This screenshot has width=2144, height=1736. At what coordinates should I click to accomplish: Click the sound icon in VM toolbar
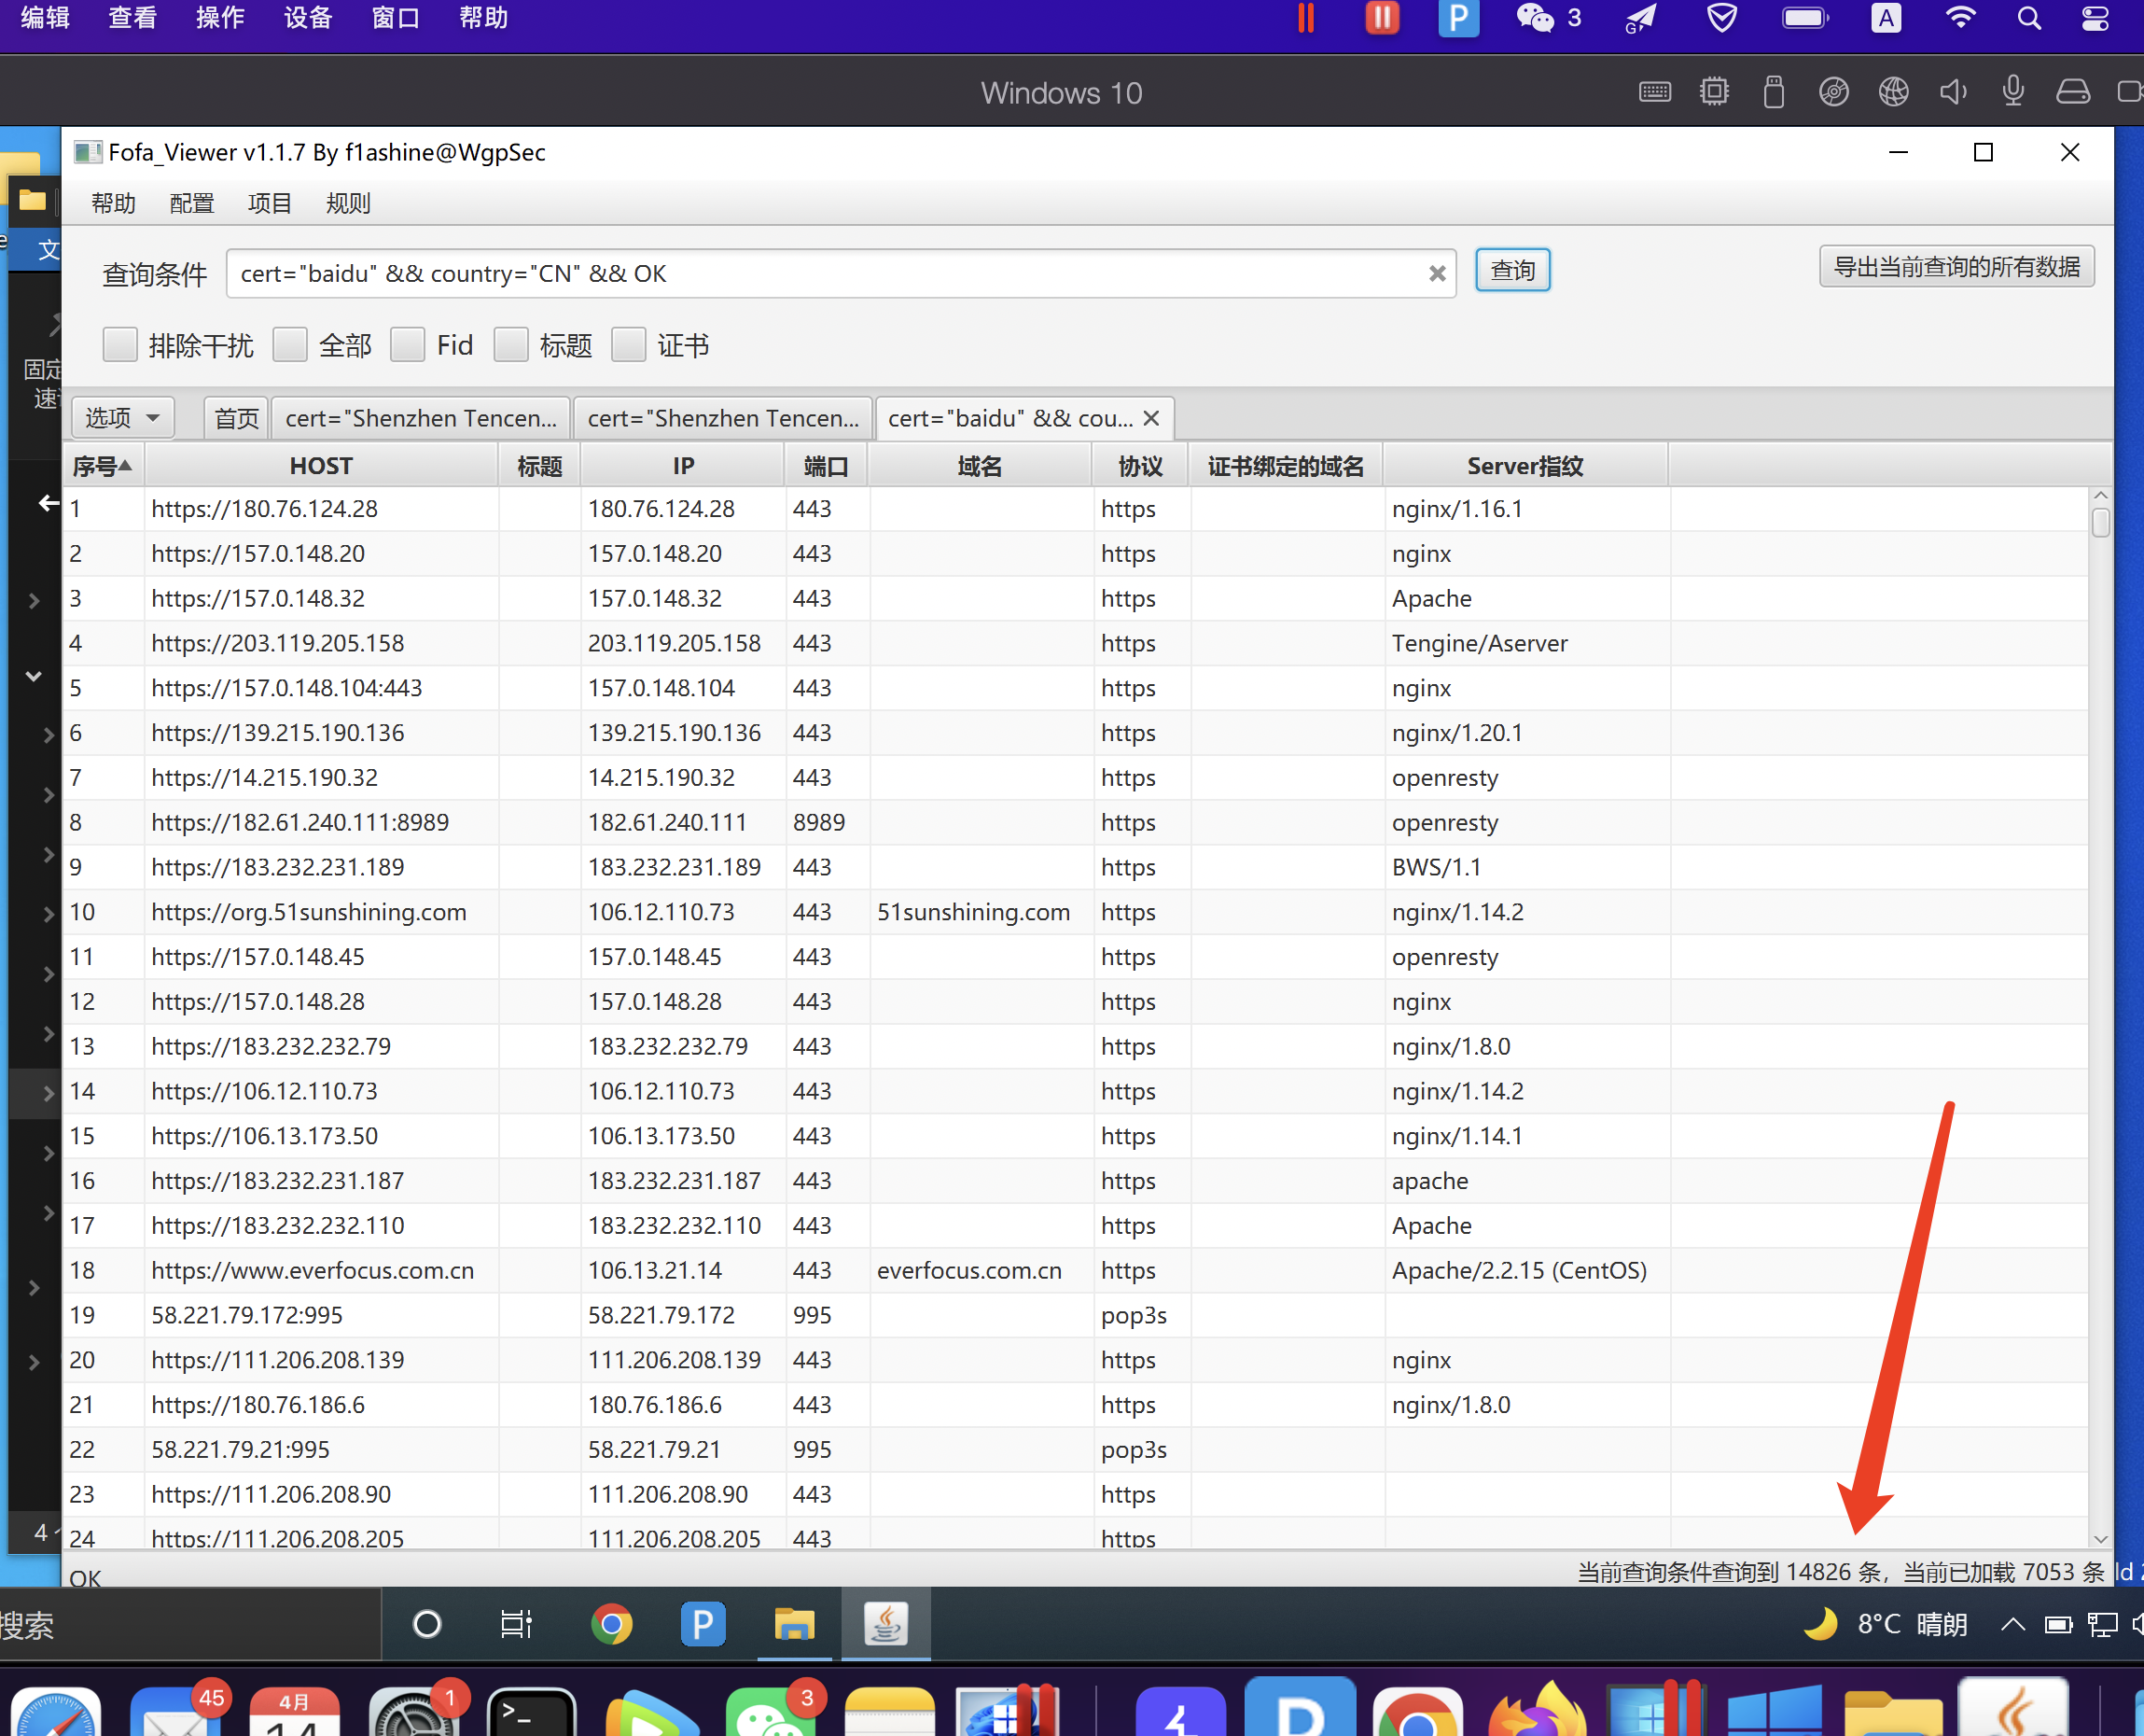pos(1953,92)
